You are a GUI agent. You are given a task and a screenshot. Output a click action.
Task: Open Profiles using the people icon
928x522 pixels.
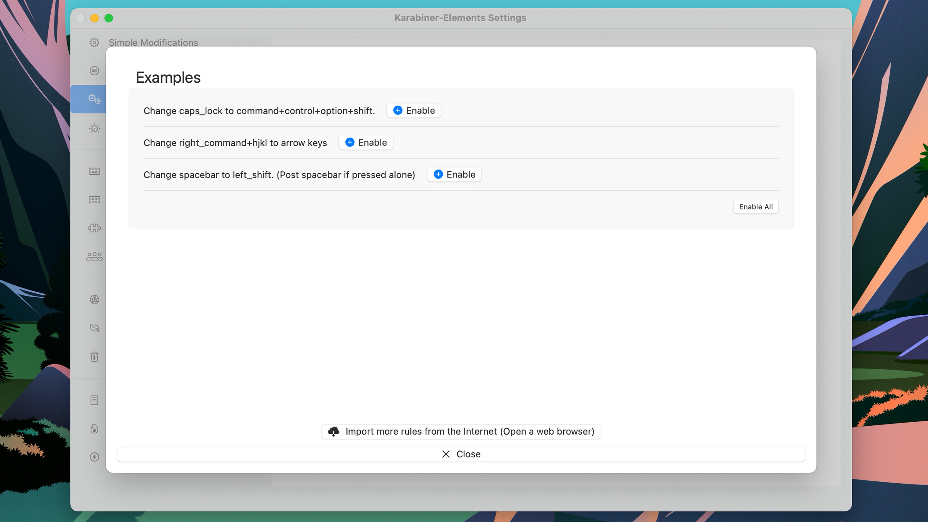click(x=94, y=256)
